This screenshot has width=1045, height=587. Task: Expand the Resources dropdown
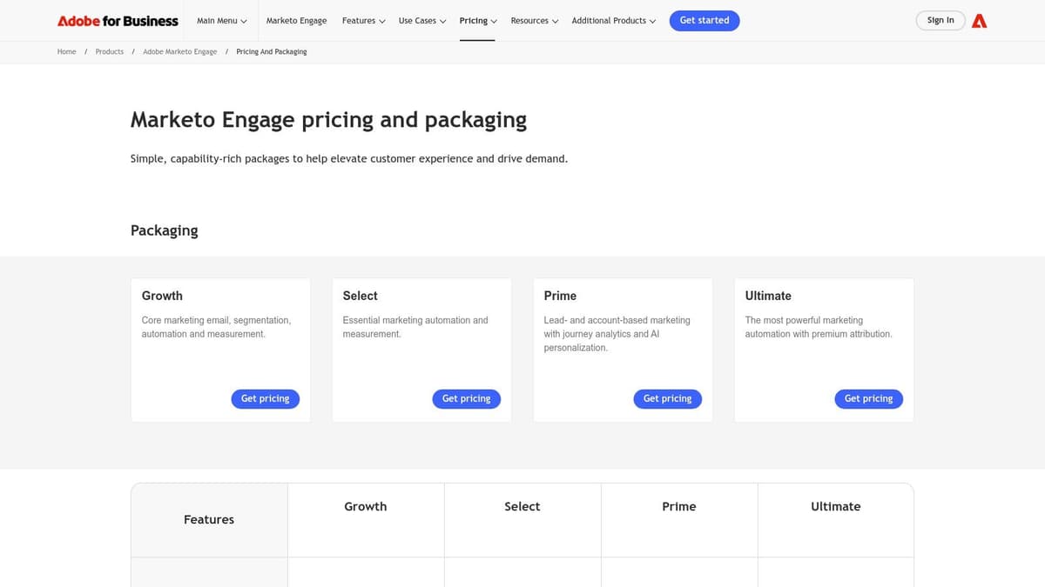click(x=534, y=21)
